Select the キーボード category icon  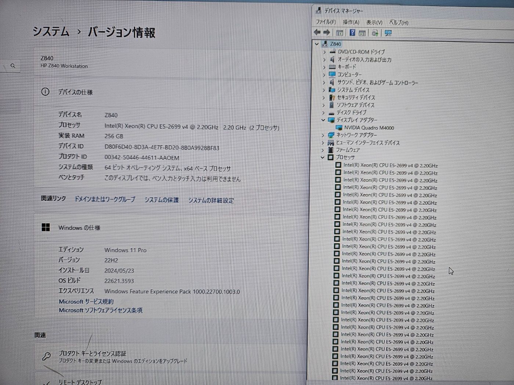pos(332,67)
